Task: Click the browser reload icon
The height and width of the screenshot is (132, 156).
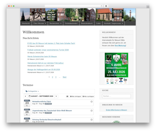Action: point(101,6)
